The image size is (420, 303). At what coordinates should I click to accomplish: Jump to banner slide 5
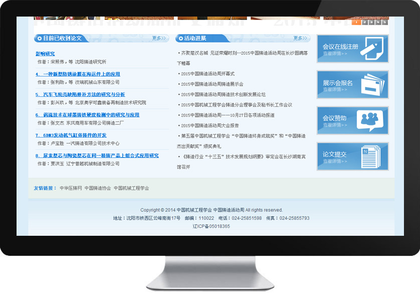click(x=384, y=22)
